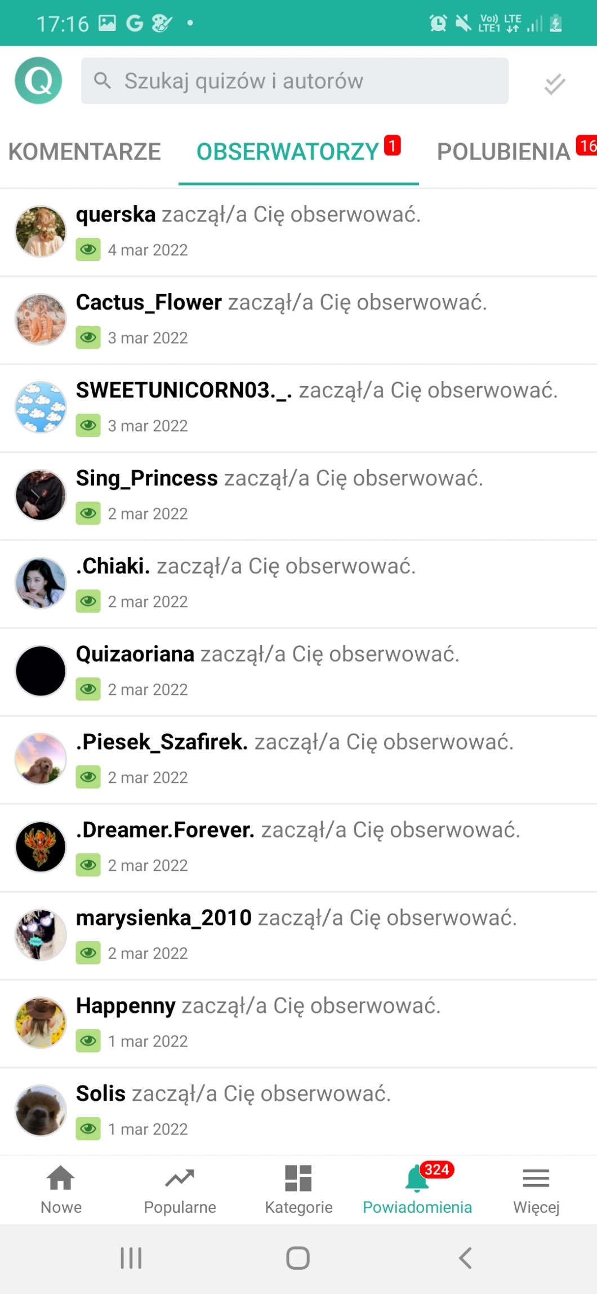Tap the double-checkmark mark all read icon
This screenshot has height=1294, width=597.
point(555,83)
